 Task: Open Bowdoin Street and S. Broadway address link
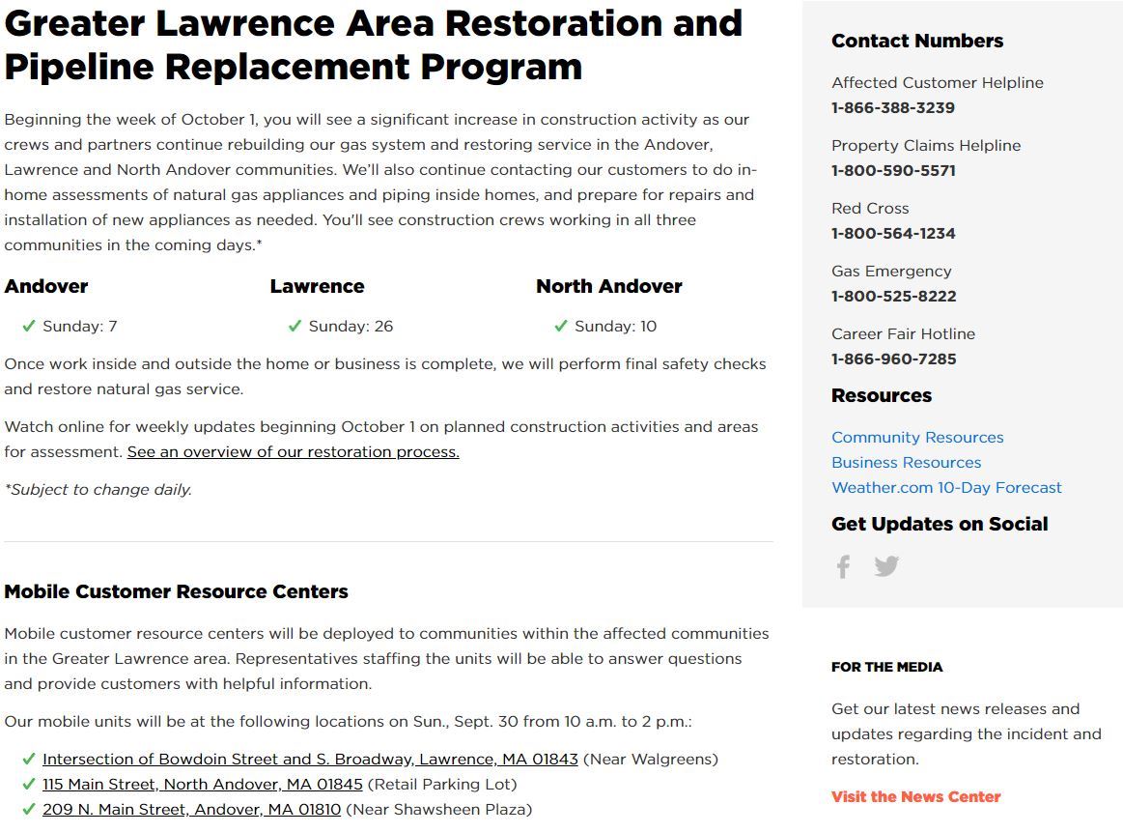[x=310, y=760]
